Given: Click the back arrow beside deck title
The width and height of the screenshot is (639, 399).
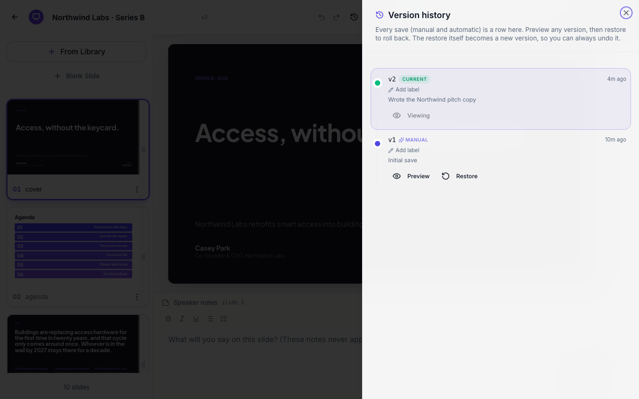Looking at the screenshot, I should pyautogui.click(x=15, y=17).
